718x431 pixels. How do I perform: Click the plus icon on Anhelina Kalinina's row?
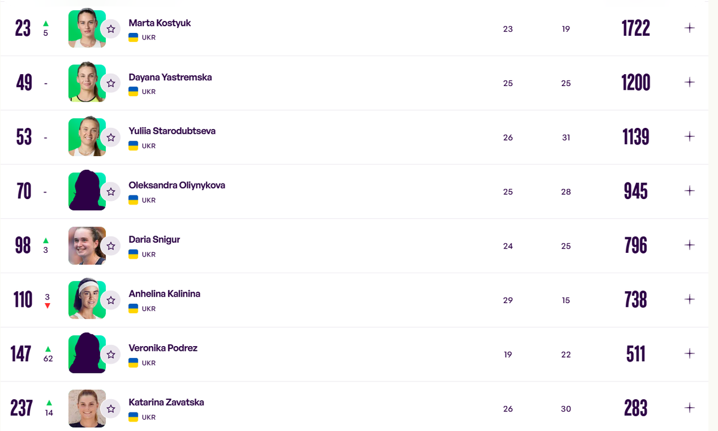689,299
